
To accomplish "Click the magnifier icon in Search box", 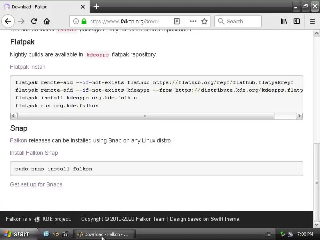I will [x=221, y=21].
